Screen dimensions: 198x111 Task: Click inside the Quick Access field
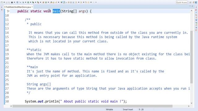182,2
